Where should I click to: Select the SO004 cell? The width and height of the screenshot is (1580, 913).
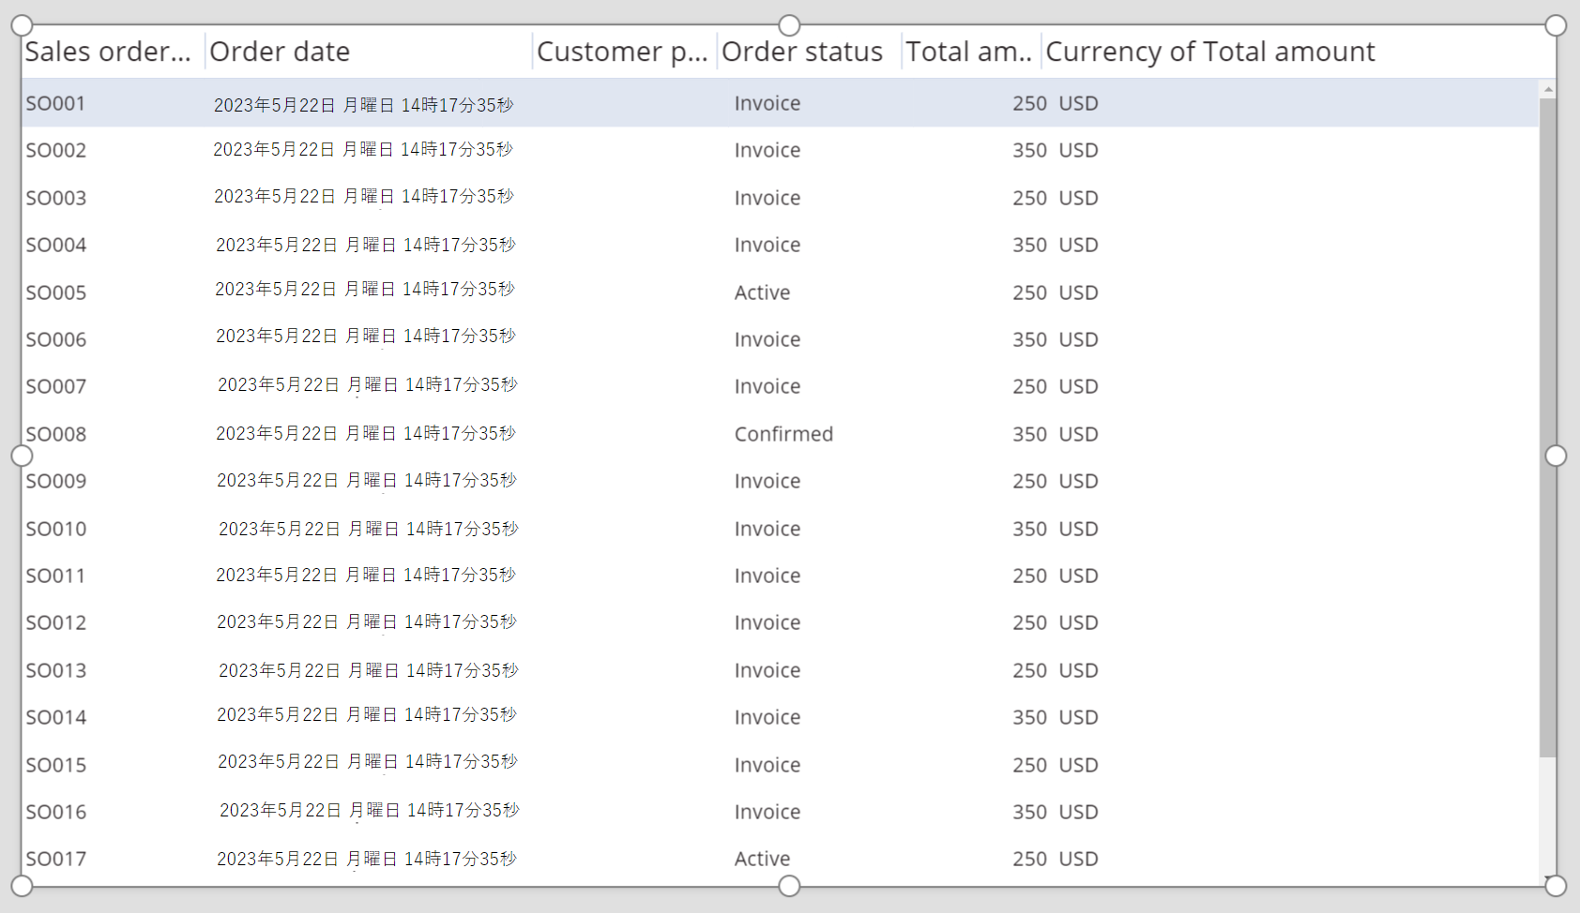(55, 245)
